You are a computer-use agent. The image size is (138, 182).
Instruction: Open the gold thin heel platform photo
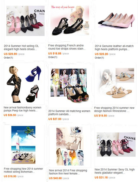[70, 146]
